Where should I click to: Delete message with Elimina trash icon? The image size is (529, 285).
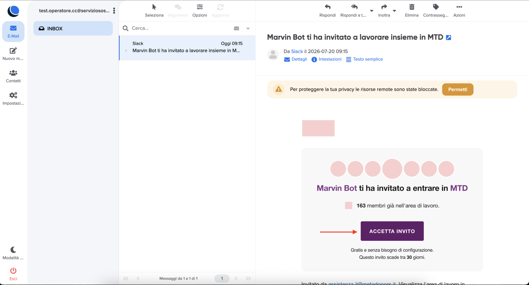click(412, 11)
